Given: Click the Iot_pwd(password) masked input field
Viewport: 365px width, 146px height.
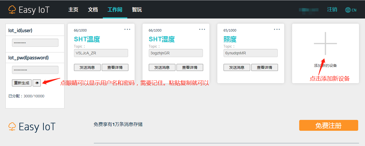Looking at the screenshot, I should [x=35, y=70].
